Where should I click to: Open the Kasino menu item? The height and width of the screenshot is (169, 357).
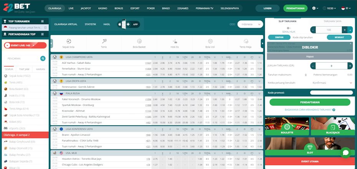pyautogui.click(x=102, y=8)
